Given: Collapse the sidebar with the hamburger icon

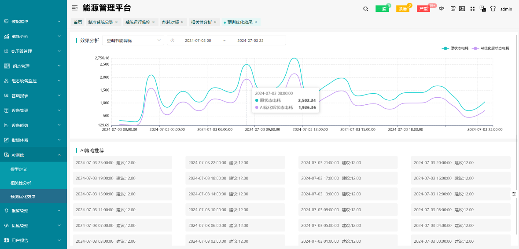Looking at the screenshot, I should tap(74, 8).
